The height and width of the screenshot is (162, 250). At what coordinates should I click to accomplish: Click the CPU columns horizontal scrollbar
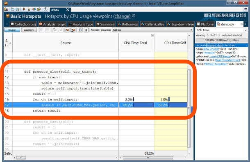[148, 158]
